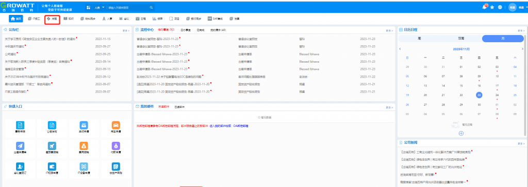528x187 pixels.
Task: Select highlighted date 23 in calendar
Action: click(479, 95)
